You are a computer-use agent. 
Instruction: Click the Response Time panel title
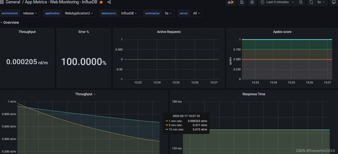(253, 94)
